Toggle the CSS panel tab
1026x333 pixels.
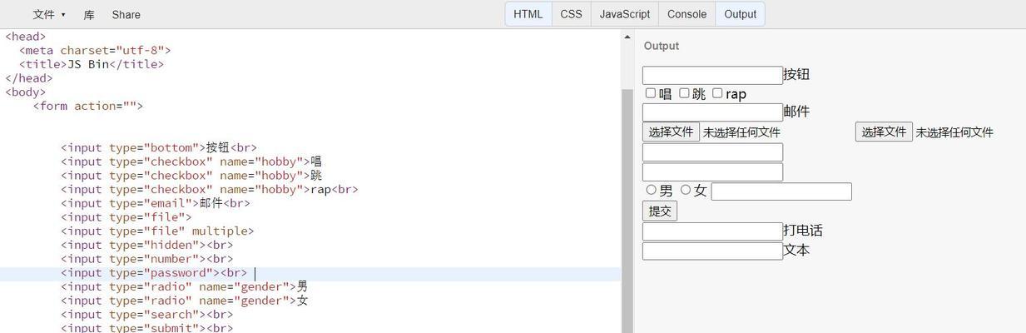tap(571, 14)
